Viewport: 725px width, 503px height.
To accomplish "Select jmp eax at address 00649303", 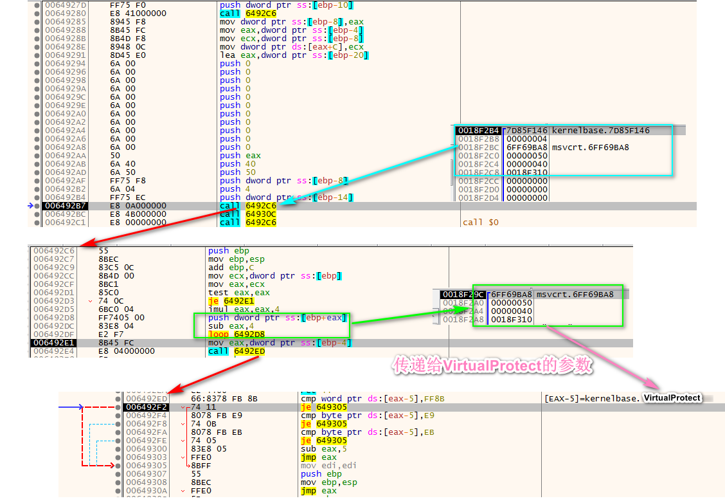I will pyautogui.click(x=319, y=457).
